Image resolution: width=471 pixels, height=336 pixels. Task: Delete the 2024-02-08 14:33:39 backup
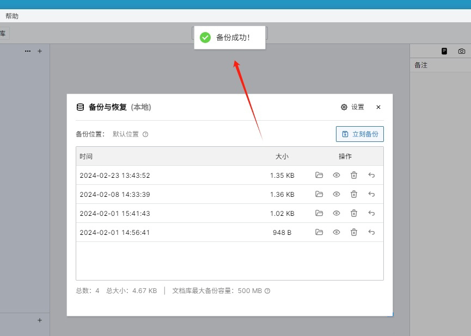[354, 194]
